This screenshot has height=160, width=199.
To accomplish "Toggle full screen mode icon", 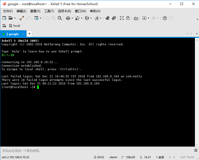I will pyautogui.click(x=122, y=18).
